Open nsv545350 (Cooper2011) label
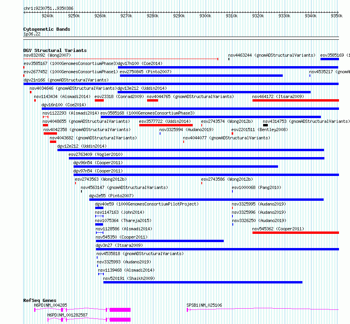Viewport: 350px width, 324px height. (122, 237)
